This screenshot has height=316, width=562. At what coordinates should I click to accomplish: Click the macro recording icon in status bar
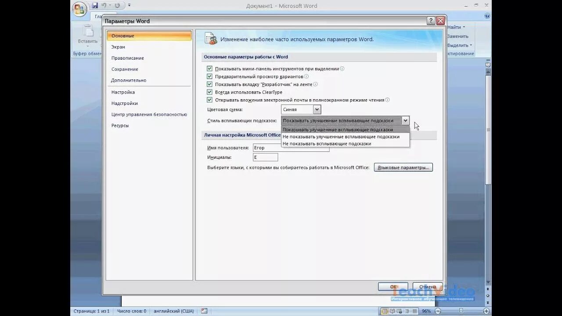204,311
